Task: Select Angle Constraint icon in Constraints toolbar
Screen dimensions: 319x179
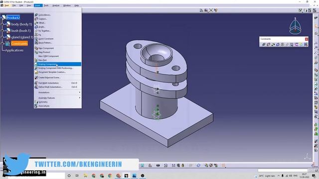Action: (278, 44)
